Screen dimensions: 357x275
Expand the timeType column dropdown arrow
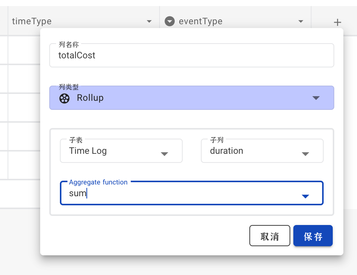click(x=149, y=21)
